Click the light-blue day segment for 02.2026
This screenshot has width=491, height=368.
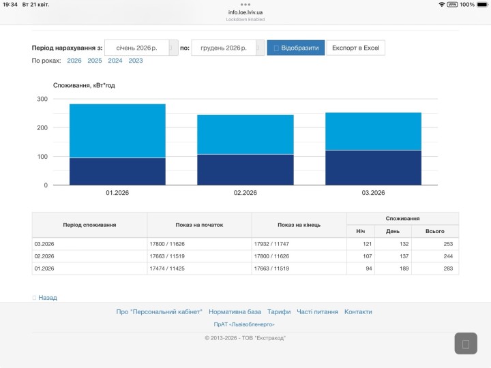245,134
